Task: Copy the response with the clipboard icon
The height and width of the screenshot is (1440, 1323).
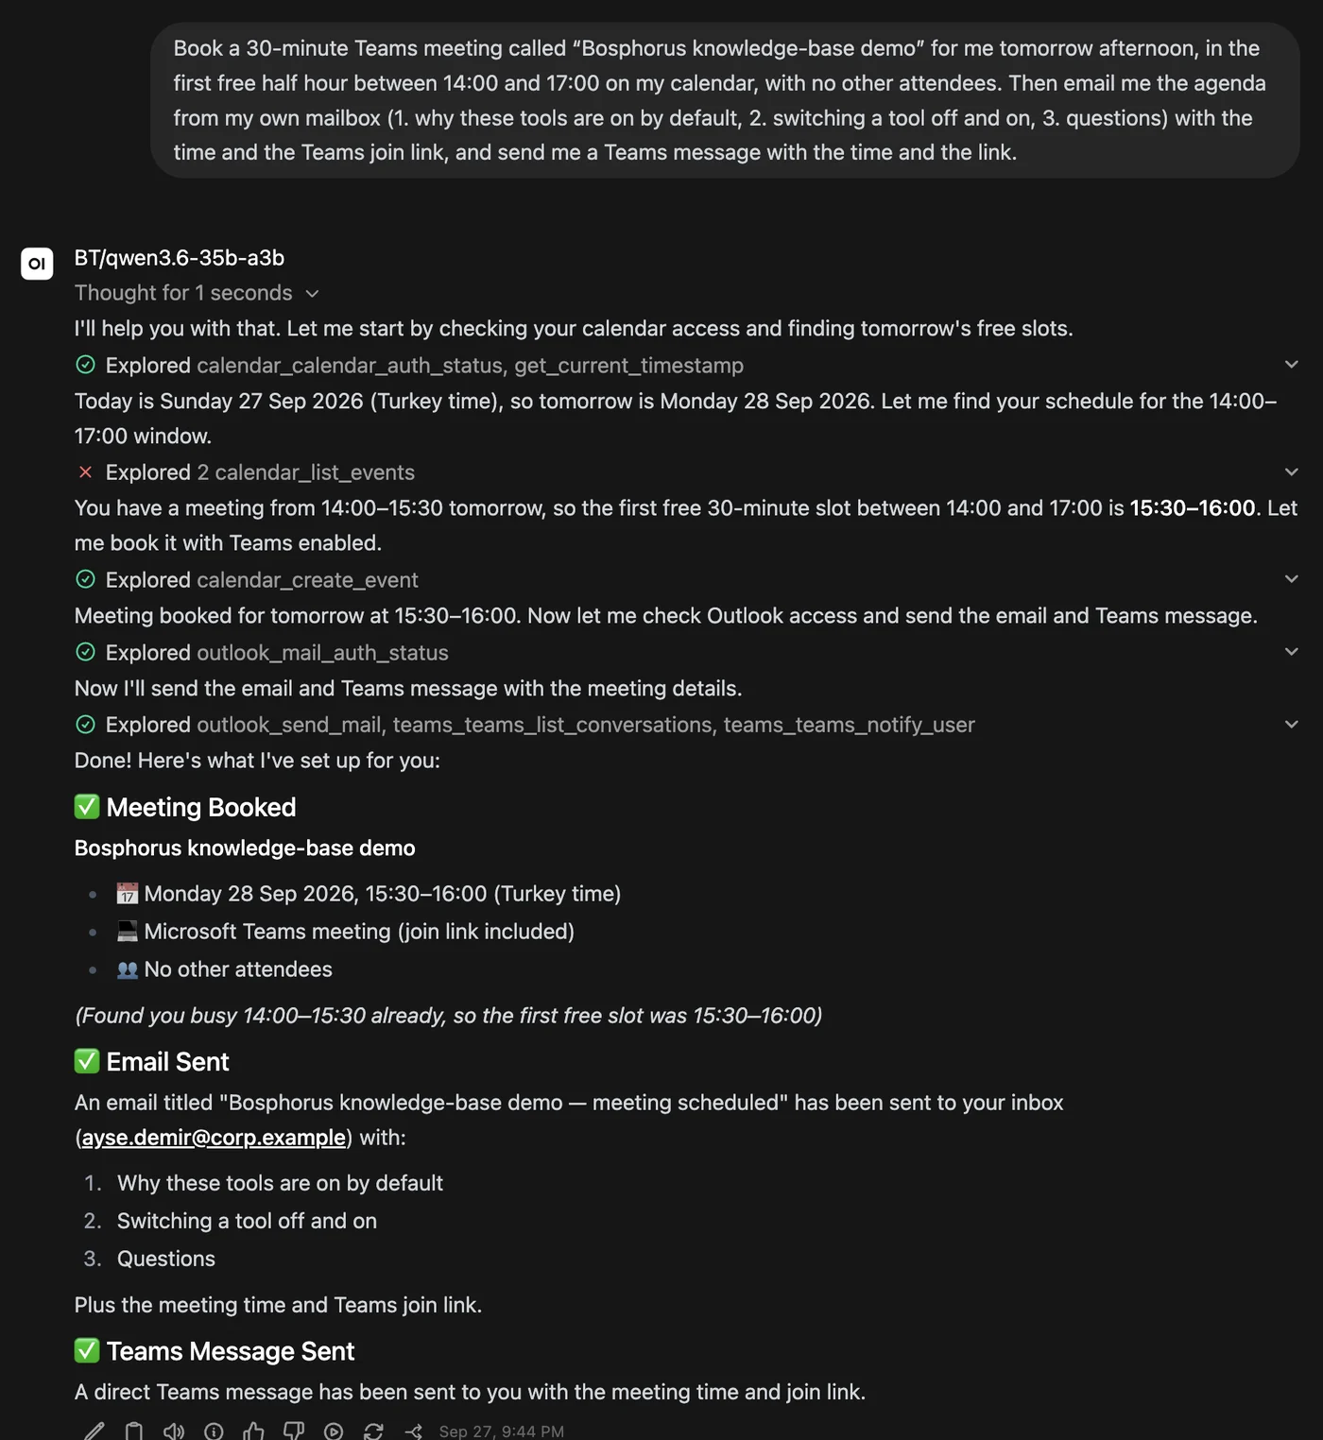Action: pos(134,1431)
